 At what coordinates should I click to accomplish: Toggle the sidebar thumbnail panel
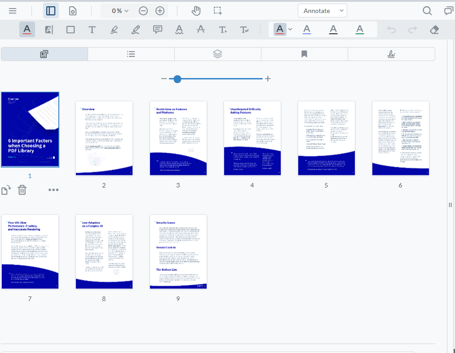click(50, 10)
